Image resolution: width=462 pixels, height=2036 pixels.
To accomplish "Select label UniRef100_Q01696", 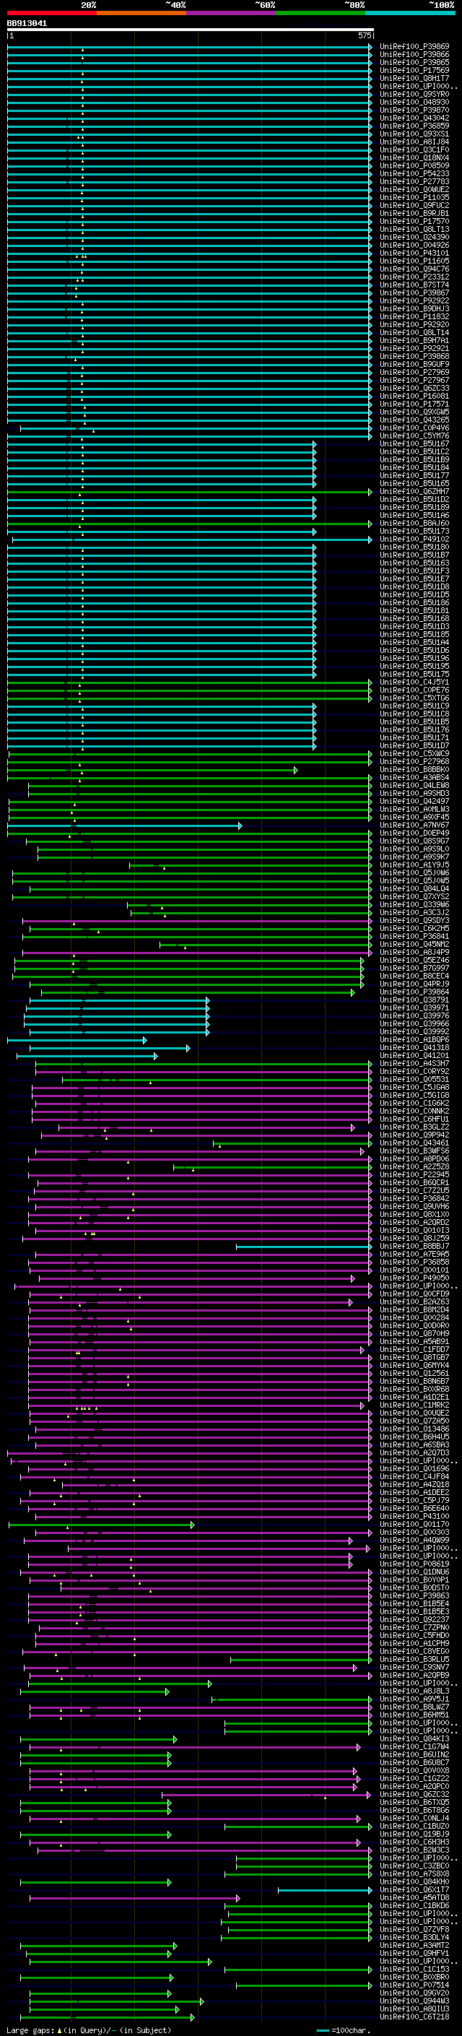I will (x=414, y=1468).
